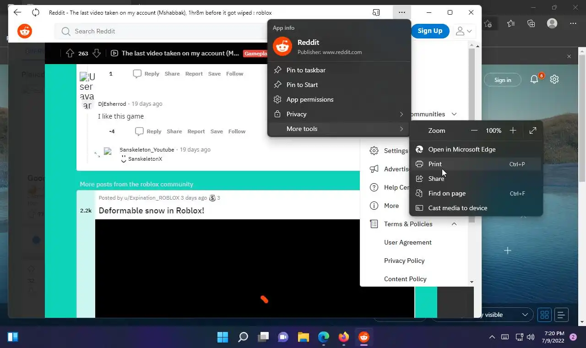Open taskbar Search

[243, 337]
